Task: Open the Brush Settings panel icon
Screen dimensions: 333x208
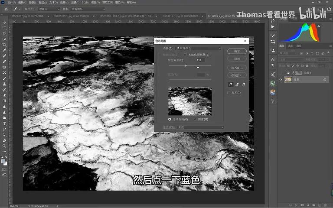Action: click(x=273, y=36)
